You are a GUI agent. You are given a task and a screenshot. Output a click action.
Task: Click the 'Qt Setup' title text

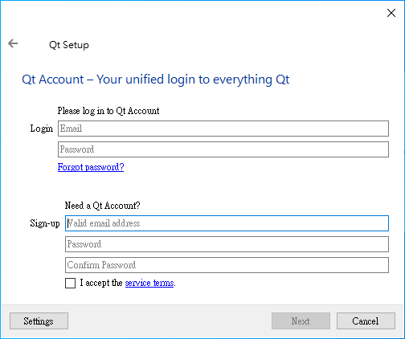69,45
